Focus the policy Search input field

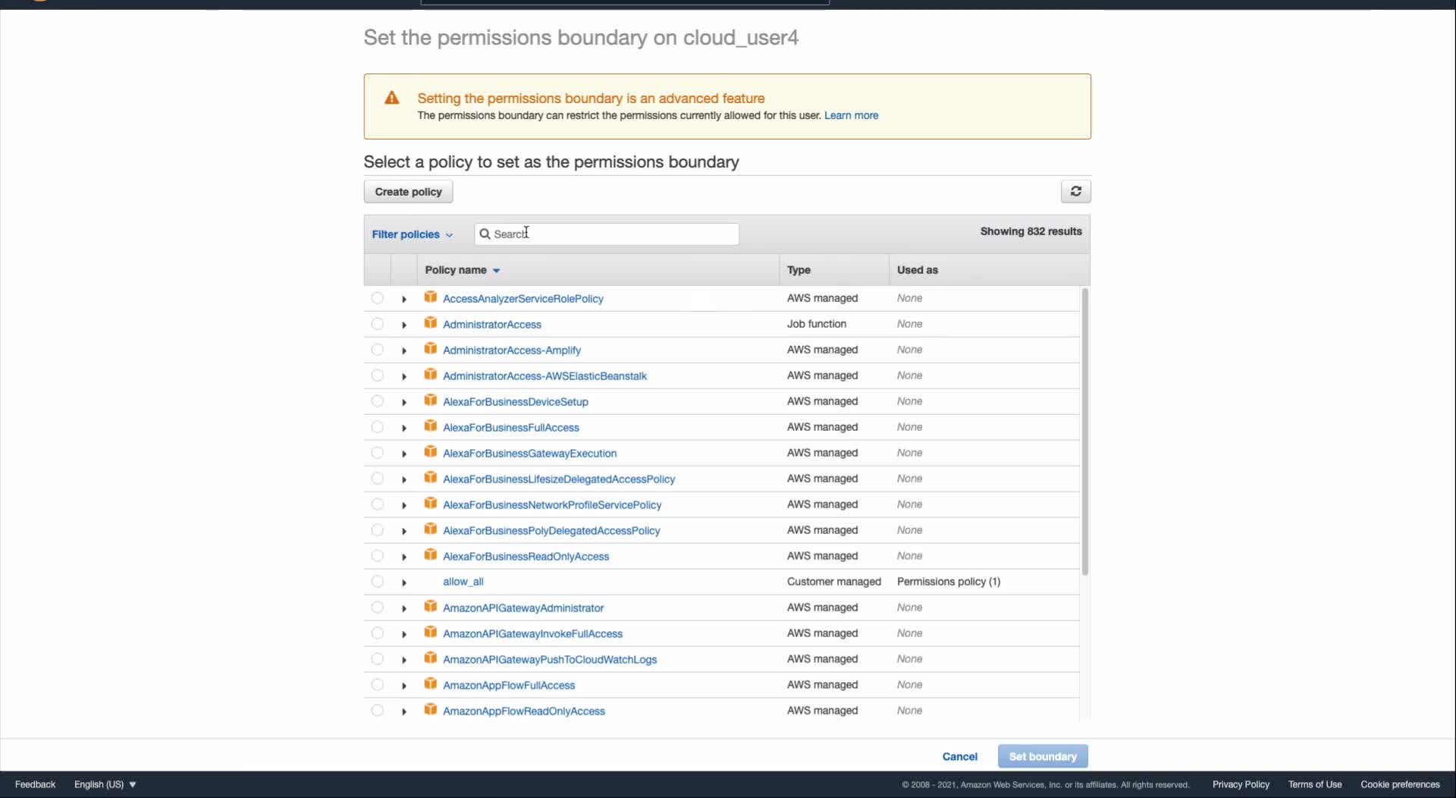(613, 234)
